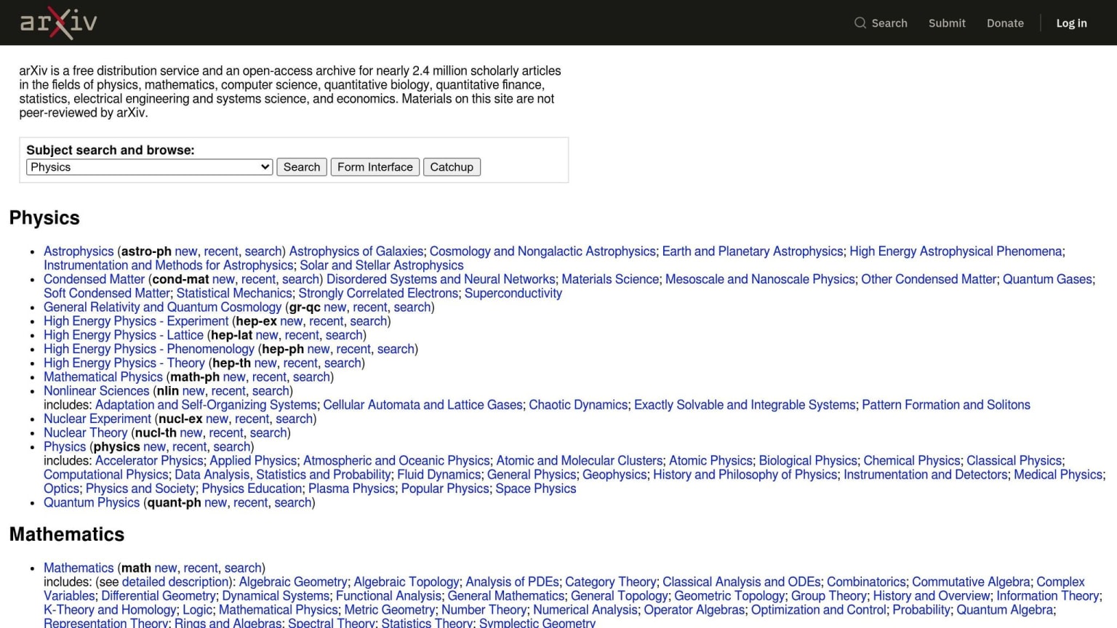Open Fluid Dynamics category

(439, 475)
